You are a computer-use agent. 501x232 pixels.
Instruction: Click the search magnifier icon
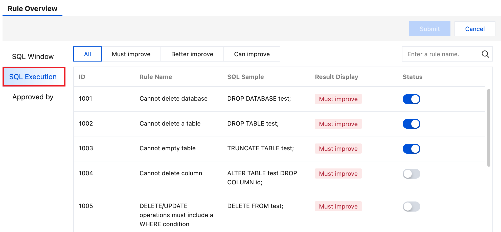(485, 54)
